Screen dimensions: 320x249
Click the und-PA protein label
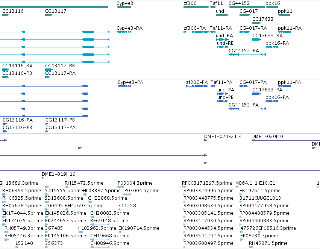point(226,90)
